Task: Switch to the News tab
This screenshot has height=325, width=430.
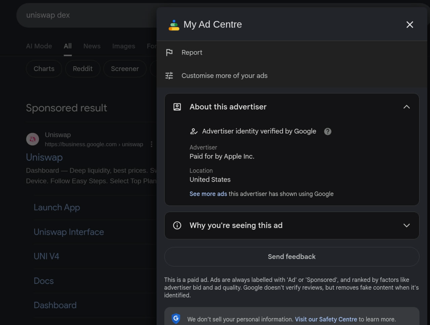Action: coord(92,46)
